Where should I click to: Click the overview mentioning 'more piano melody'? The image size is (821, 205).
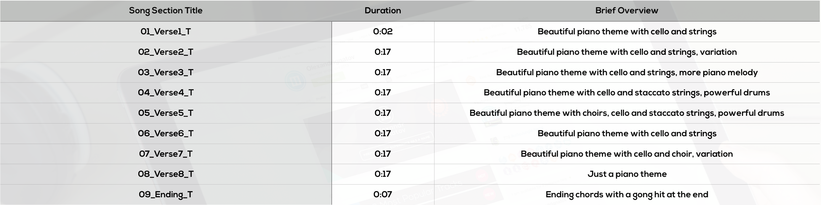[x=627, y=72]
